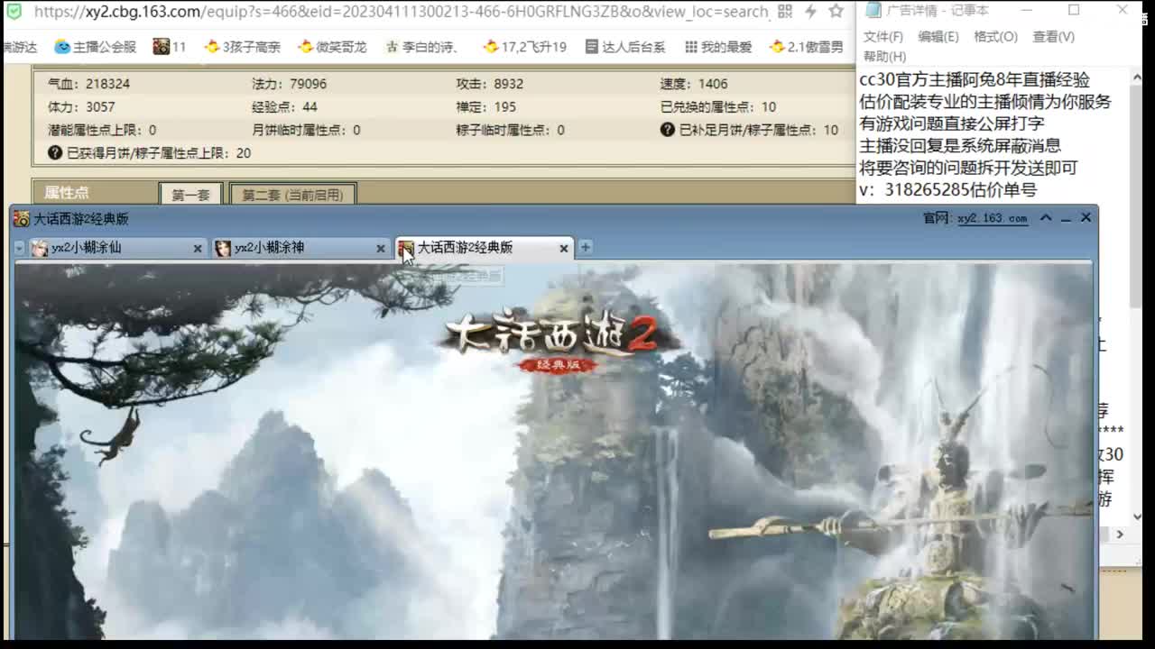The height and width of the screenshot is (649, 1155).
Task: Click the 大话西游2经典版 window title icon
Action: [22, 218]
